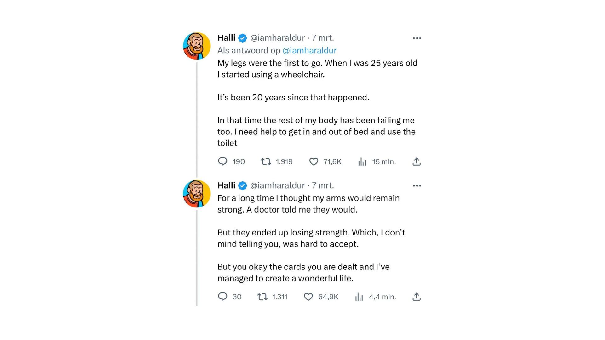
Task: Retweet the tweet with 1.311 retweets
Action: tap(262, 297)
